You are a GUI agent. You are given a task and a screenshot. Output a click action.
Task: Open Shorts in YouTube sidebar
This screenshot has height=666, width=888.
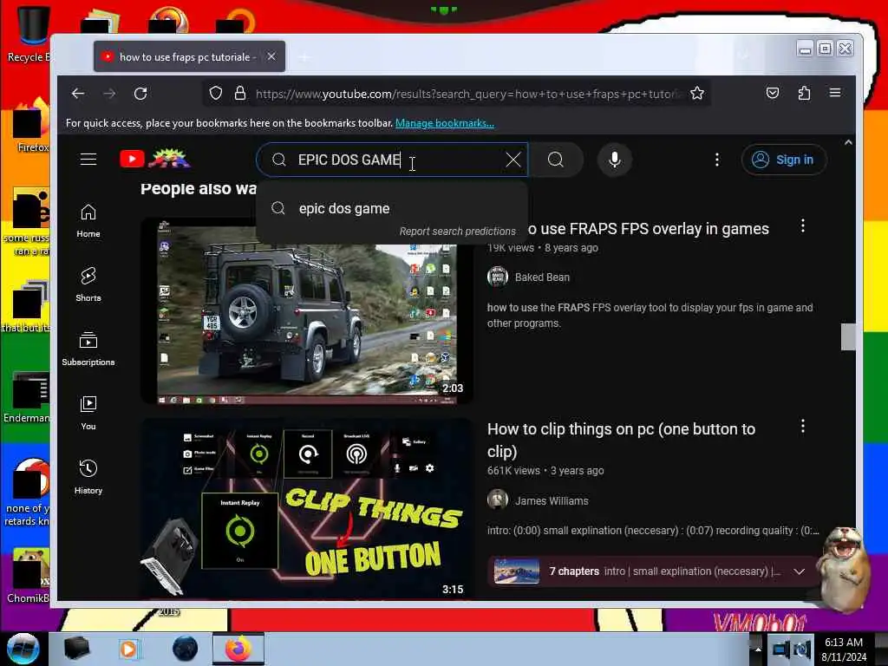click(x=88, y=284)
